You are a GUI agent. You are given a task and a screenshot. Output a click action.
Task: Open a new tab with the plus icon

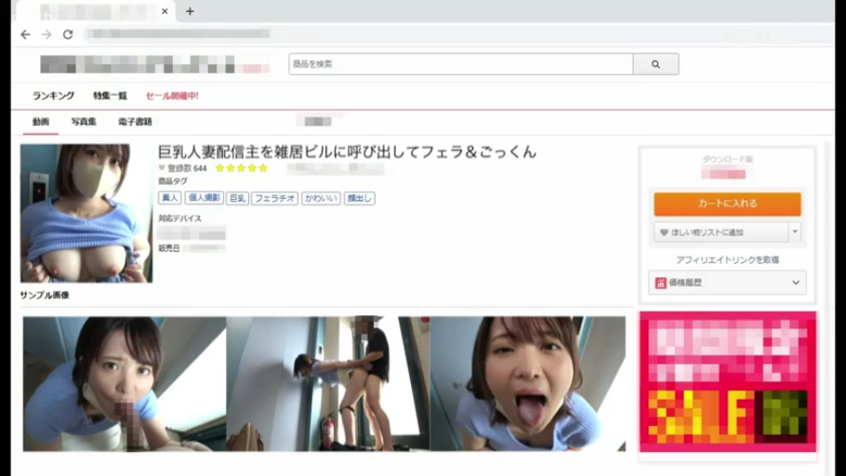tap(190, 11)
